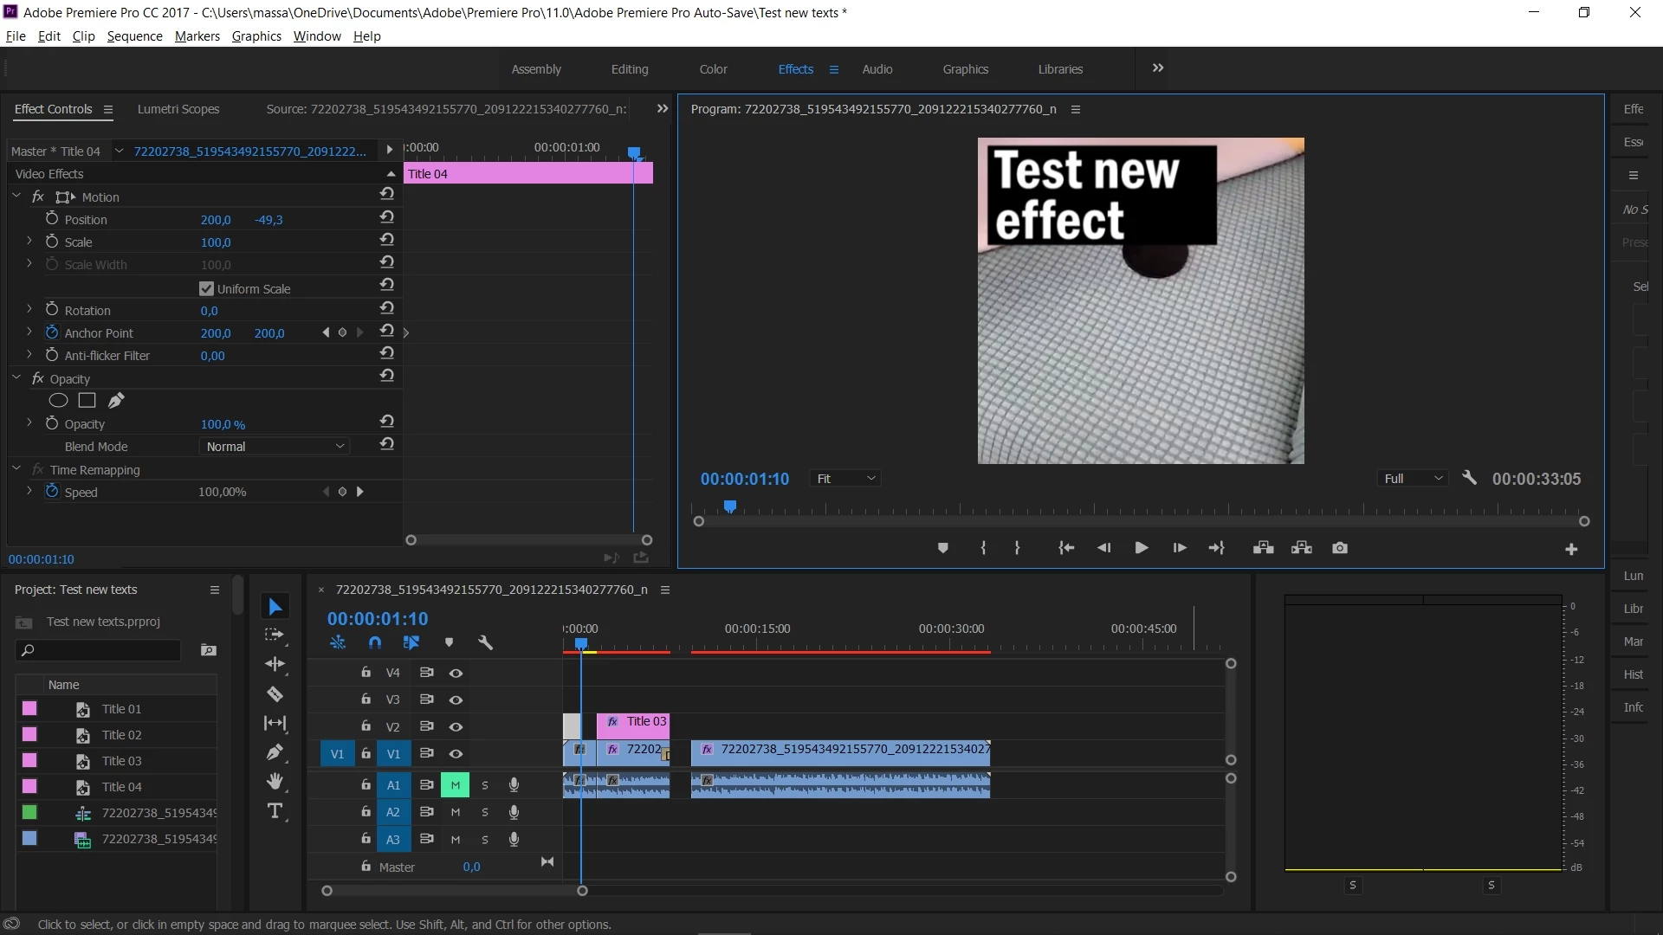Image resolution: width=1663 pixels, height=935 pixels.
Task: Open the Program Monitor settings wrench
Action: tap(1469, 478)
